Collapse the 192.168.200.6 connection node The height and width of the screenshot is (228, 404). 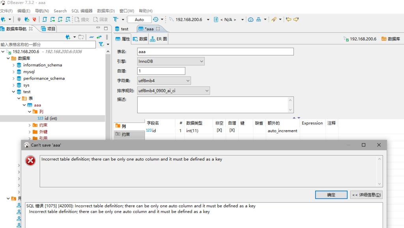coord(3,52)
